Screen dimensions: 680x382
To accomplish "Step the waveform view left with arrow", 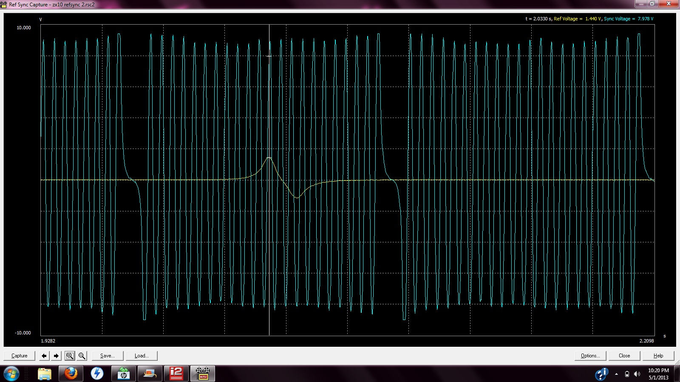I will pyautogui.click(x=44, y=356).
